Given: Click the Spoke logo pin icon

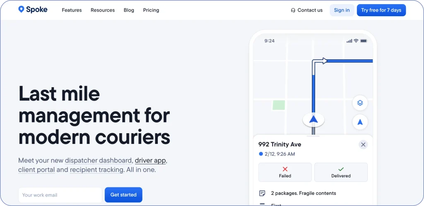Looking at the screenshot, I should point(21,10).
